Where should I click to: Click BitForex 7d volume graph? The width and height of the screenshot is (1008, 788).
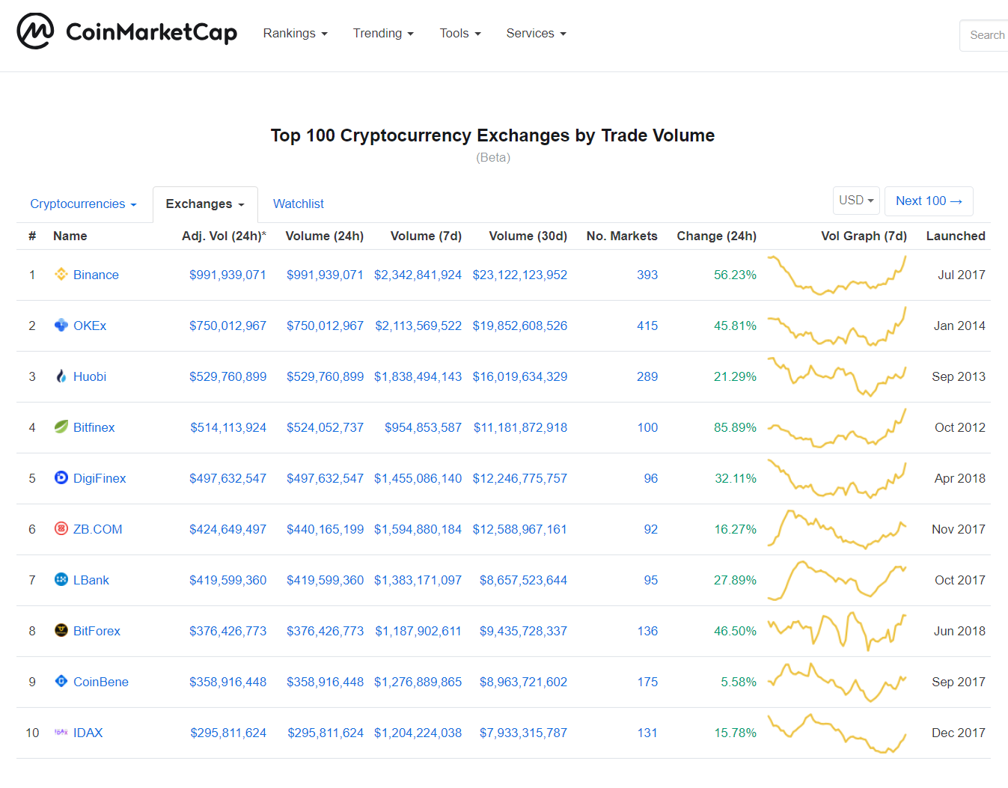point(837,631)
